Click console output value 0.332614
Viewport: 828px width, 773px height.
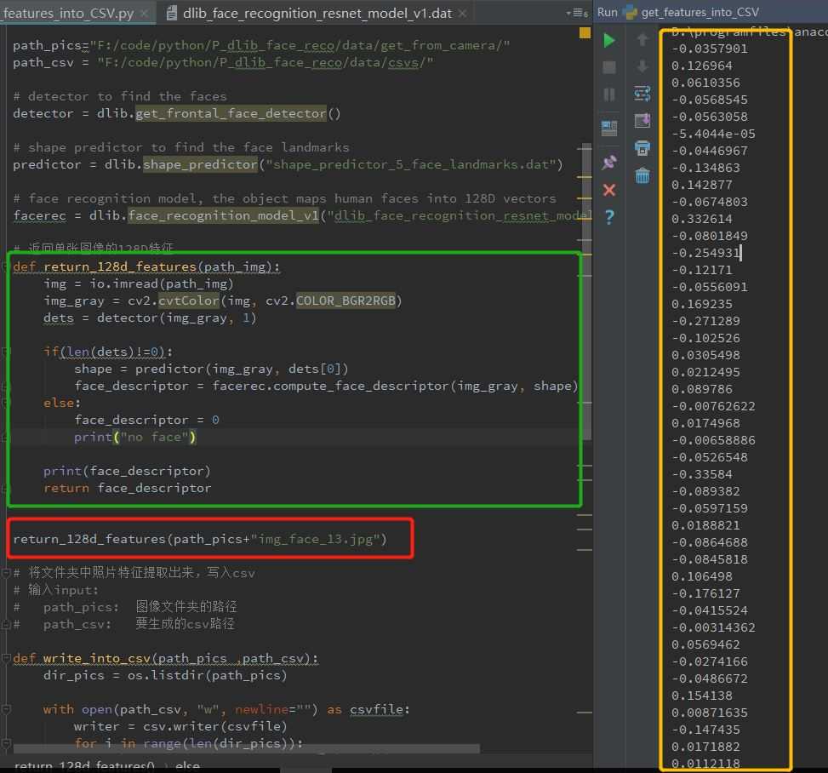[x=702, y=219]
